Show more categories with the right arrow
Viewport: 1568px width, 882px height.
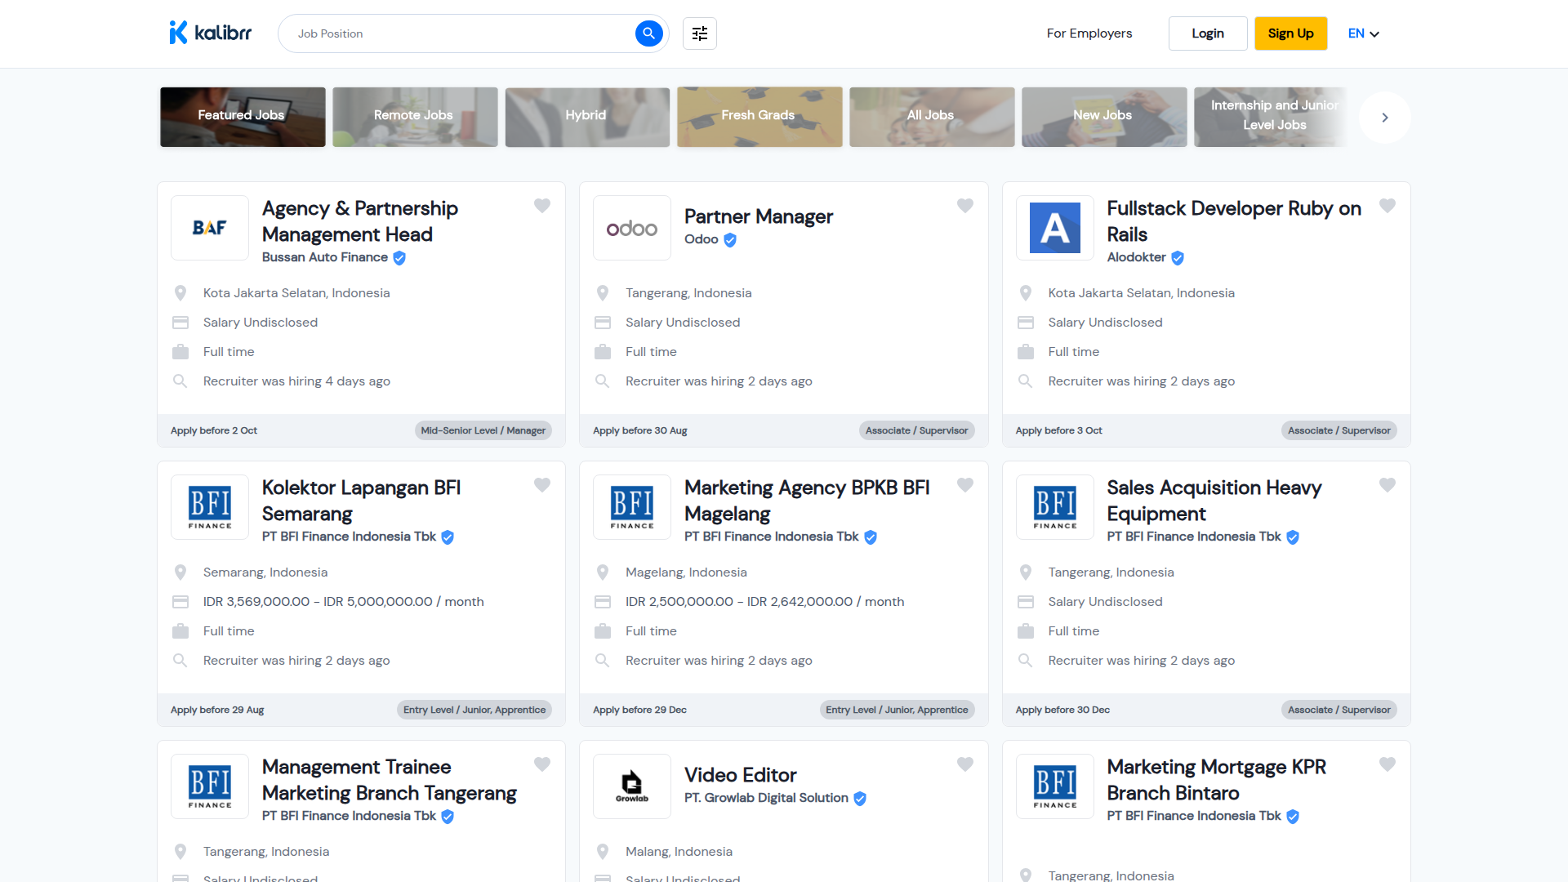1385,118
